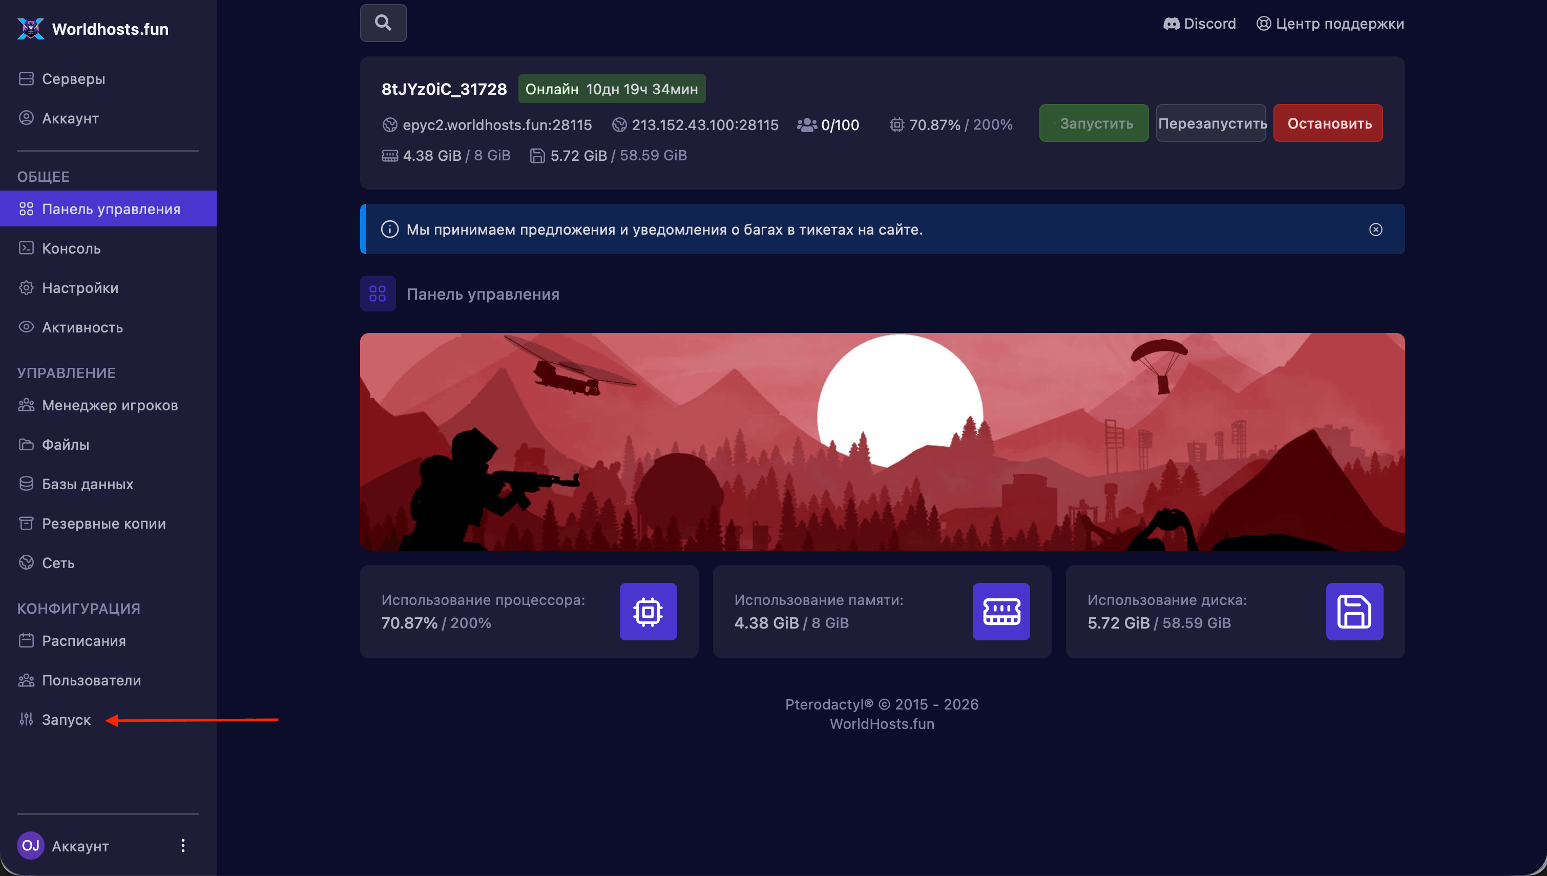Click the players icon beside 0/100
Screen dimensions: 1547x876
coord(807,124)
